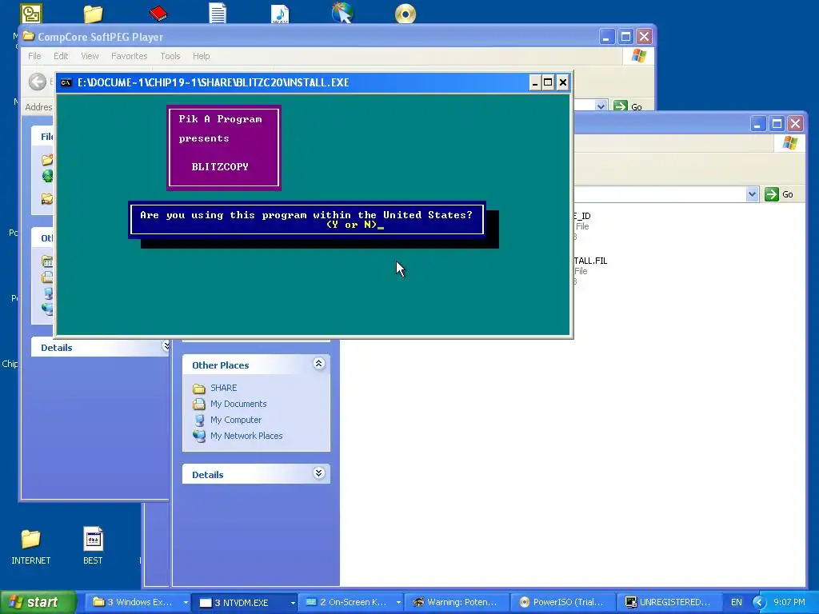Open the My Documents link
The image size is (819, 614).
coord(238,404)
